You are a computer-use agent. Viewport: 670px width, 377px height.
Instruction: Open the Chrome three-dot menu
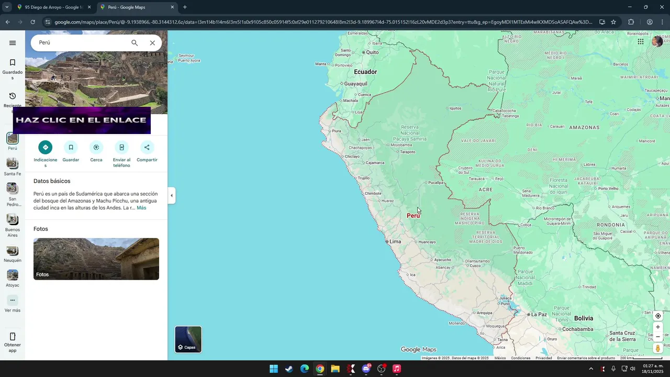[x=663, y=22]
